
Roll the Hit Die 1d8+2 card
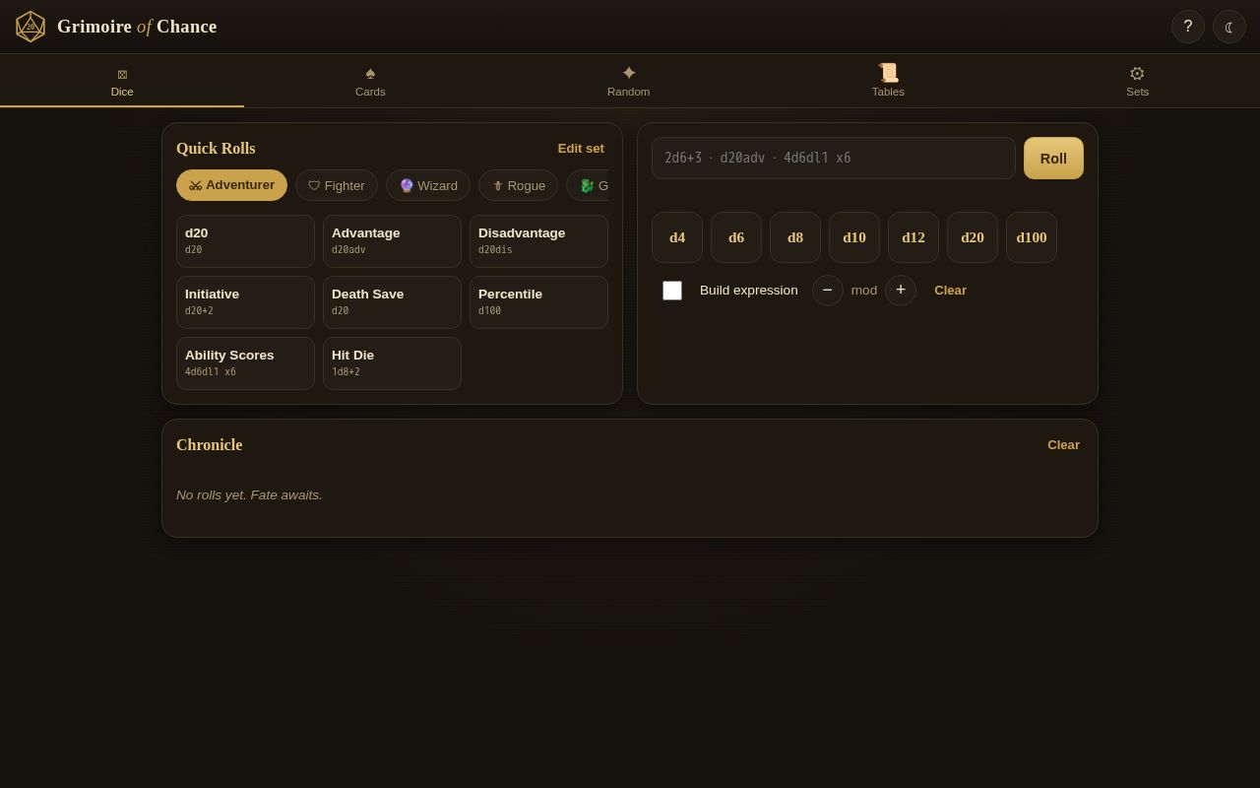(x=392, y=363)
